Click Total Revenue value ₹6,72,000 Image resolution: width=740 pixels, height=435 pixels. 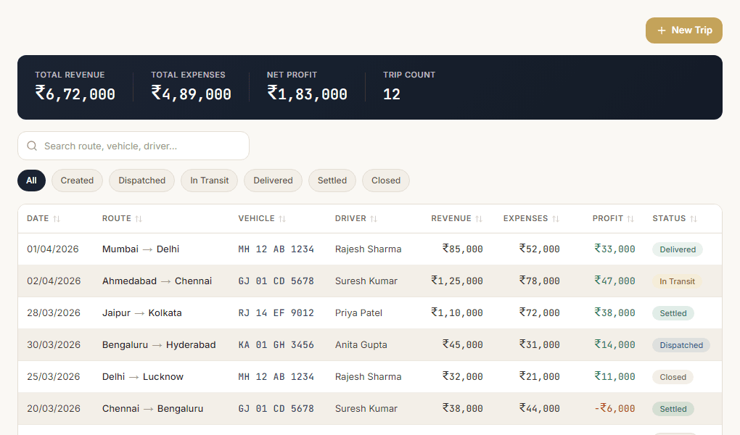pyautogui.click(x=75, y=94)
